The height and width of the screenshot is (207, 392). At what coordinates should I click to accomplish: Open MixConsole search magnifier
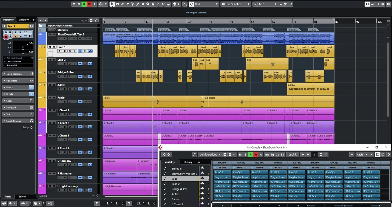click(x=195, y=154)
